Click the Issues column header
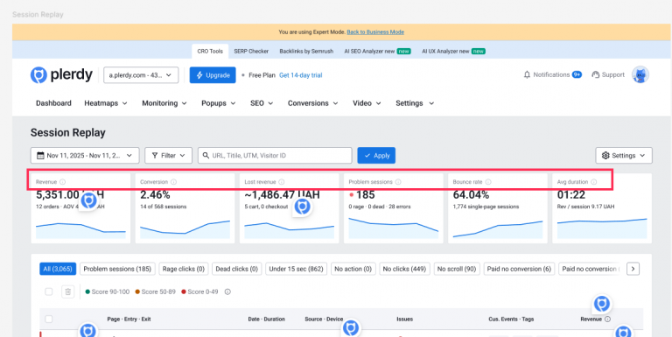 404,319
